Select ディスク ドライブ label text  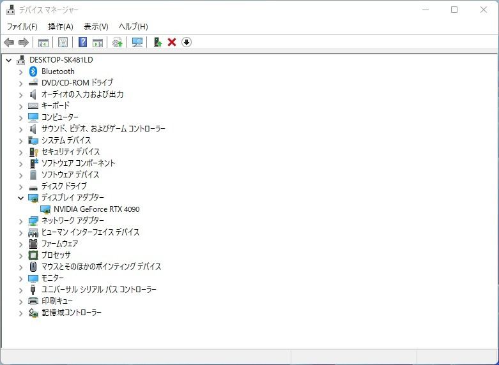point(64,186)
